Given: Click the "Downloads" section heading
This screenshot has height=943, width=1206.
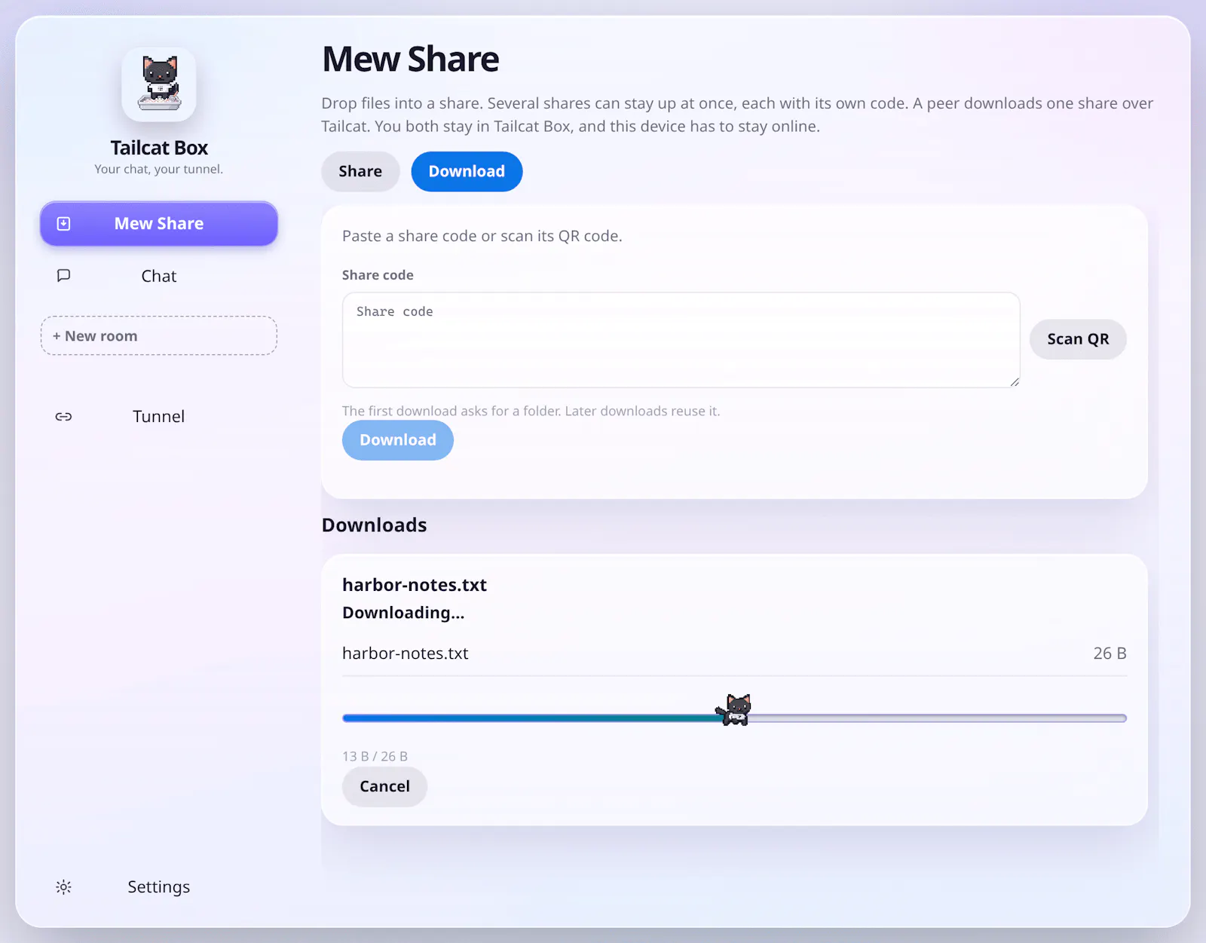Looking at the screenshot, I should pos(375,525).
